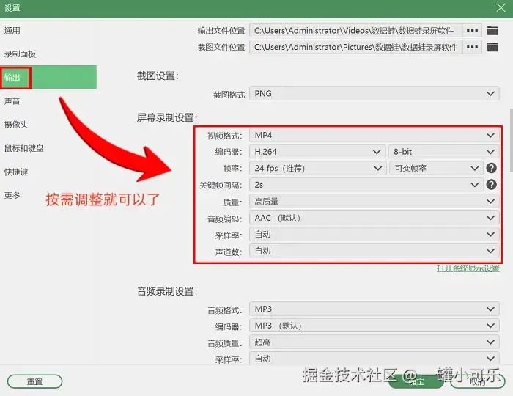513x396 pixels.
Task: Expand audio recording 采样率 dropdown
Action: click(x=374, y=359)
